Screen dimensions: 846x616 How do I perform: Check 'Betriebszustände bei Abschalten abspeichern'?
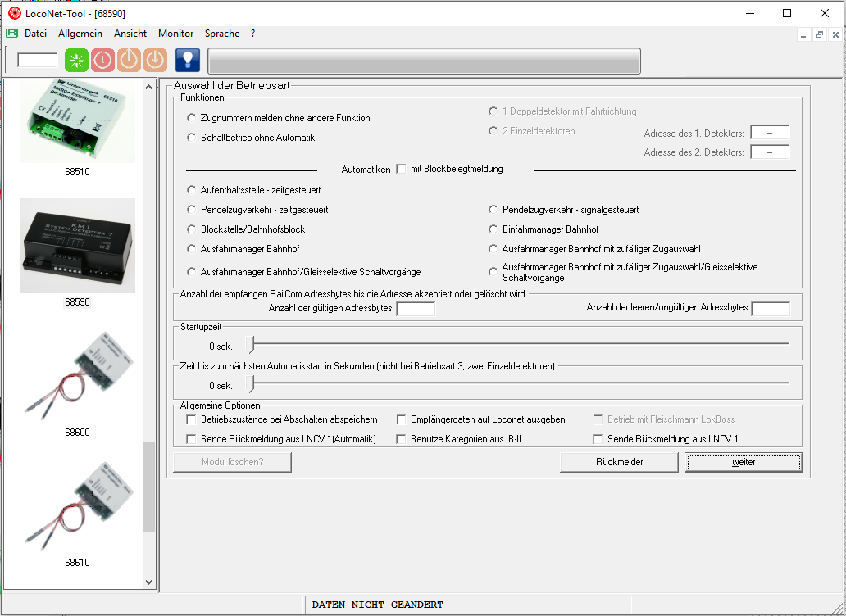(x=192, y=419)
